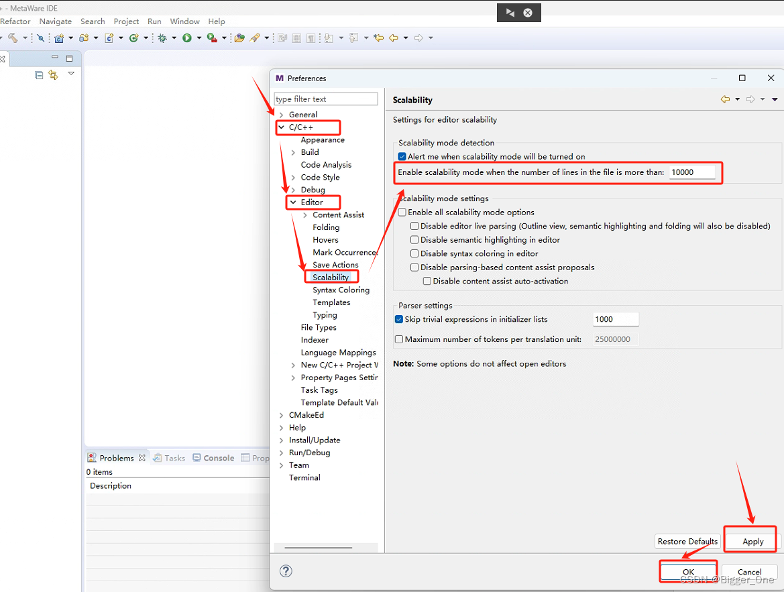784x592 pixels.
Task: Run the application with the green Run icon
Action: click(x=187, y=38)
